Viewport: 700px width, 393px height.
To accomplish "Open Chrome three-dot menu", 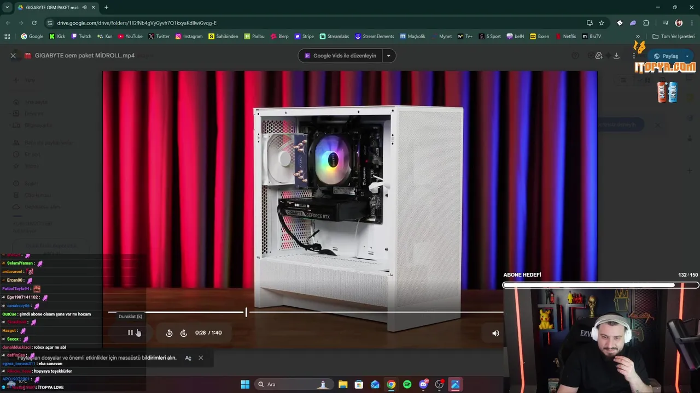I will pyautogui.click(x=692, y=23).
